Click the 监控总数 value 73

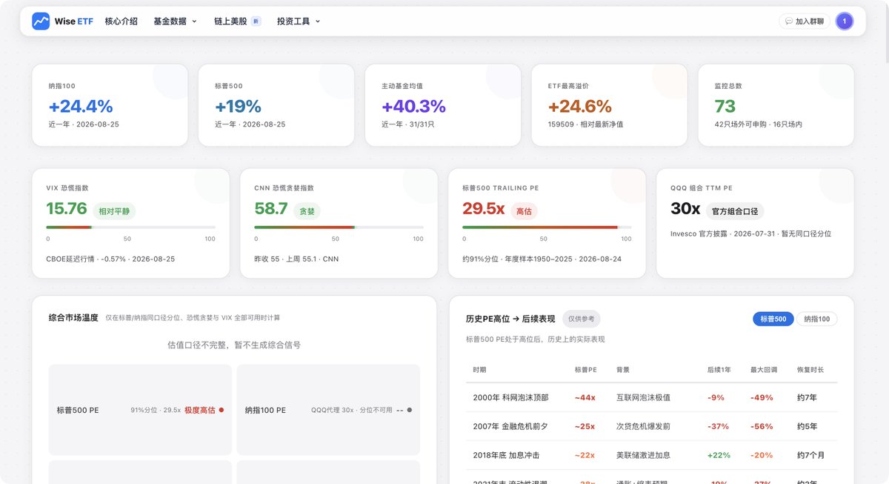725,106
